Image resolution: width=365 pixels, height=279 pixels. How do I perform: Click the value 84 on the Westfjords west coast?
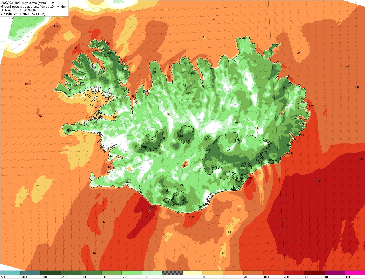tap(66, 75)
